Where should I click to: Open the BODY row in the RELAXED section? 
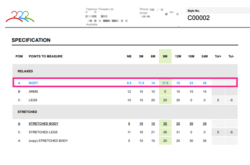33,83
